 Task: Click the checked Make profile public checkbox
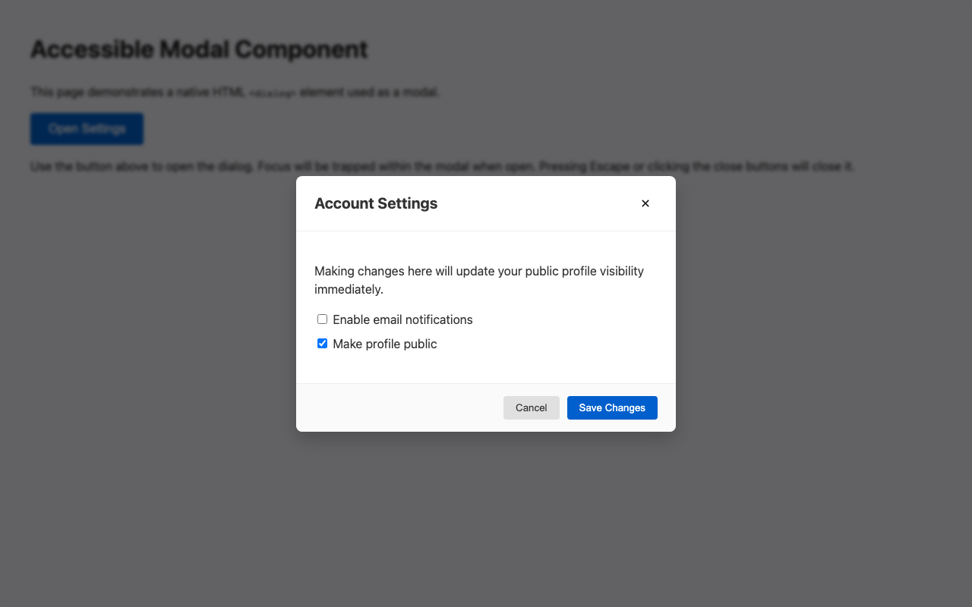click(322, 343)
